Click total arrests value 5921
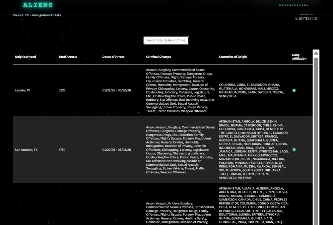The image size is (333, 225). point(62,90)
